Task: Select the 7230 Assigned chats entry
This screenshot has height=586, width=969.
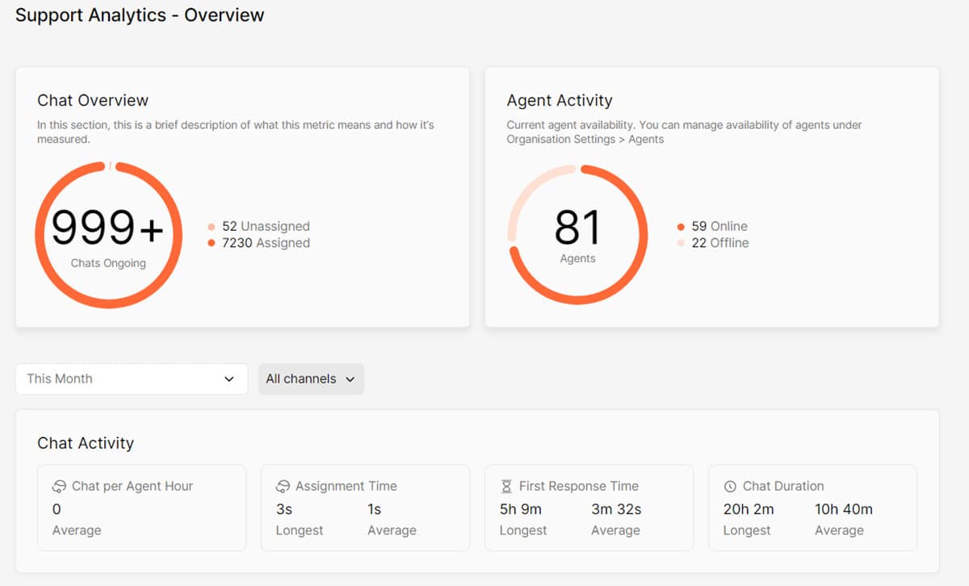Action: click(x=266, y=243)
